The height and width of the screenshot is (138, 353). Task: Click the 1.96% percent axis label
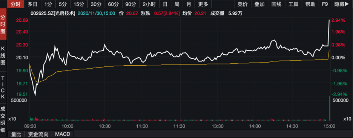(339, 32)
